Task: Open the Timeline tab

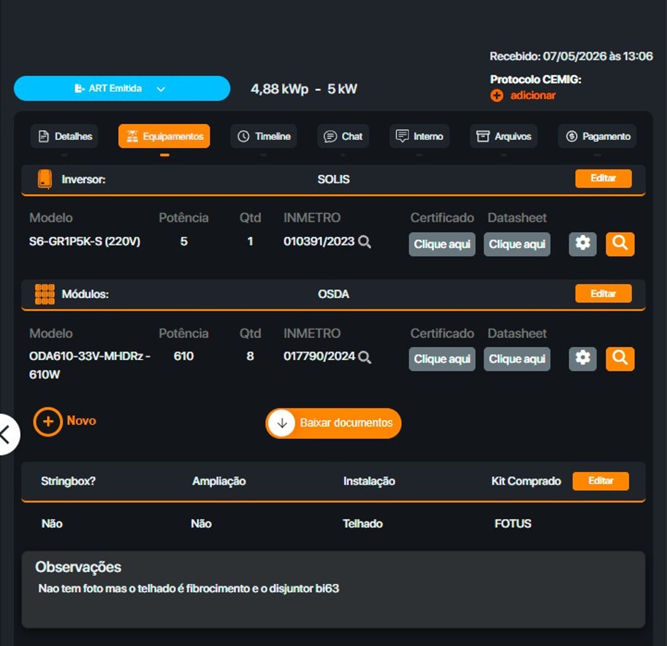Action: point(264,136)
